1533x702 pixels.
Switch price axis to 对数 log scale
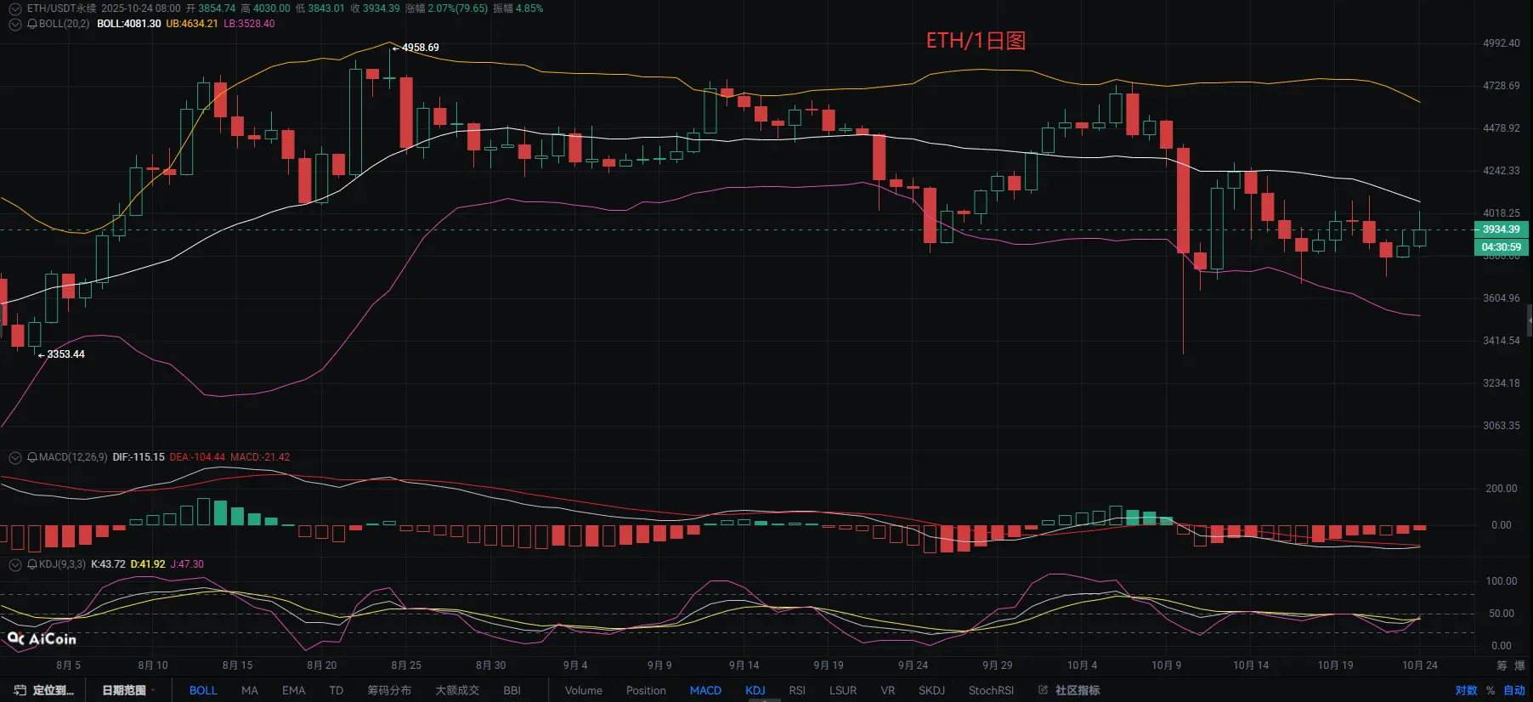[x=1466, y=690]
